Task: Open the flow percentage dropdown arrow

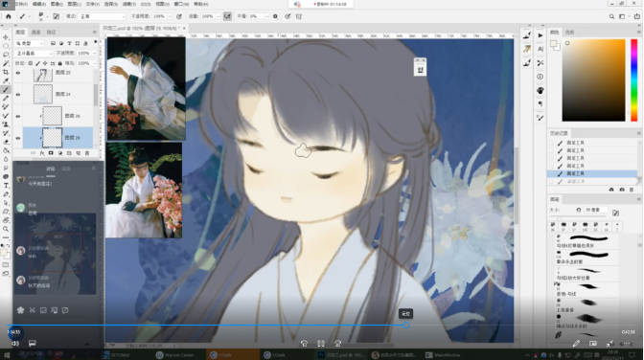Action: [x=218, y=16]
